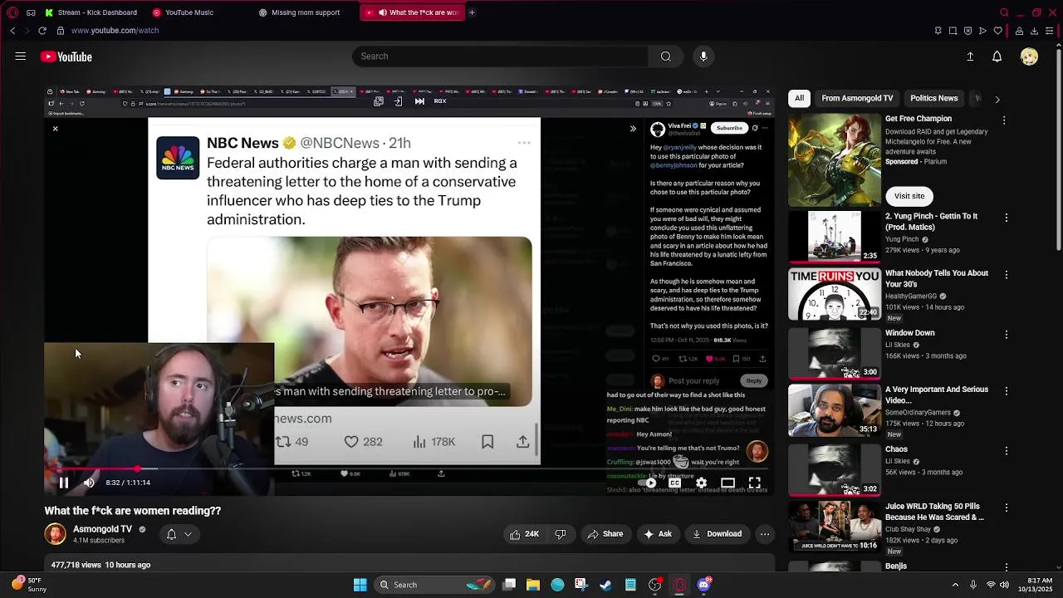Open the Time Ruins You video thumbnail
This screenshot has height=598, width=1063.
point(835,293)
